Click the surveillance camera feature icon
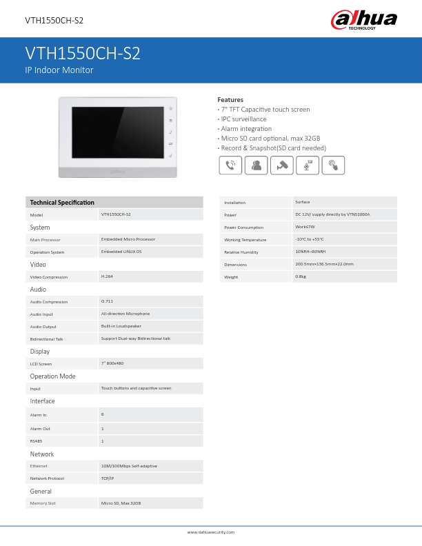Image resolution: width=422 pixels, height=546 pixels. point(281,165)
